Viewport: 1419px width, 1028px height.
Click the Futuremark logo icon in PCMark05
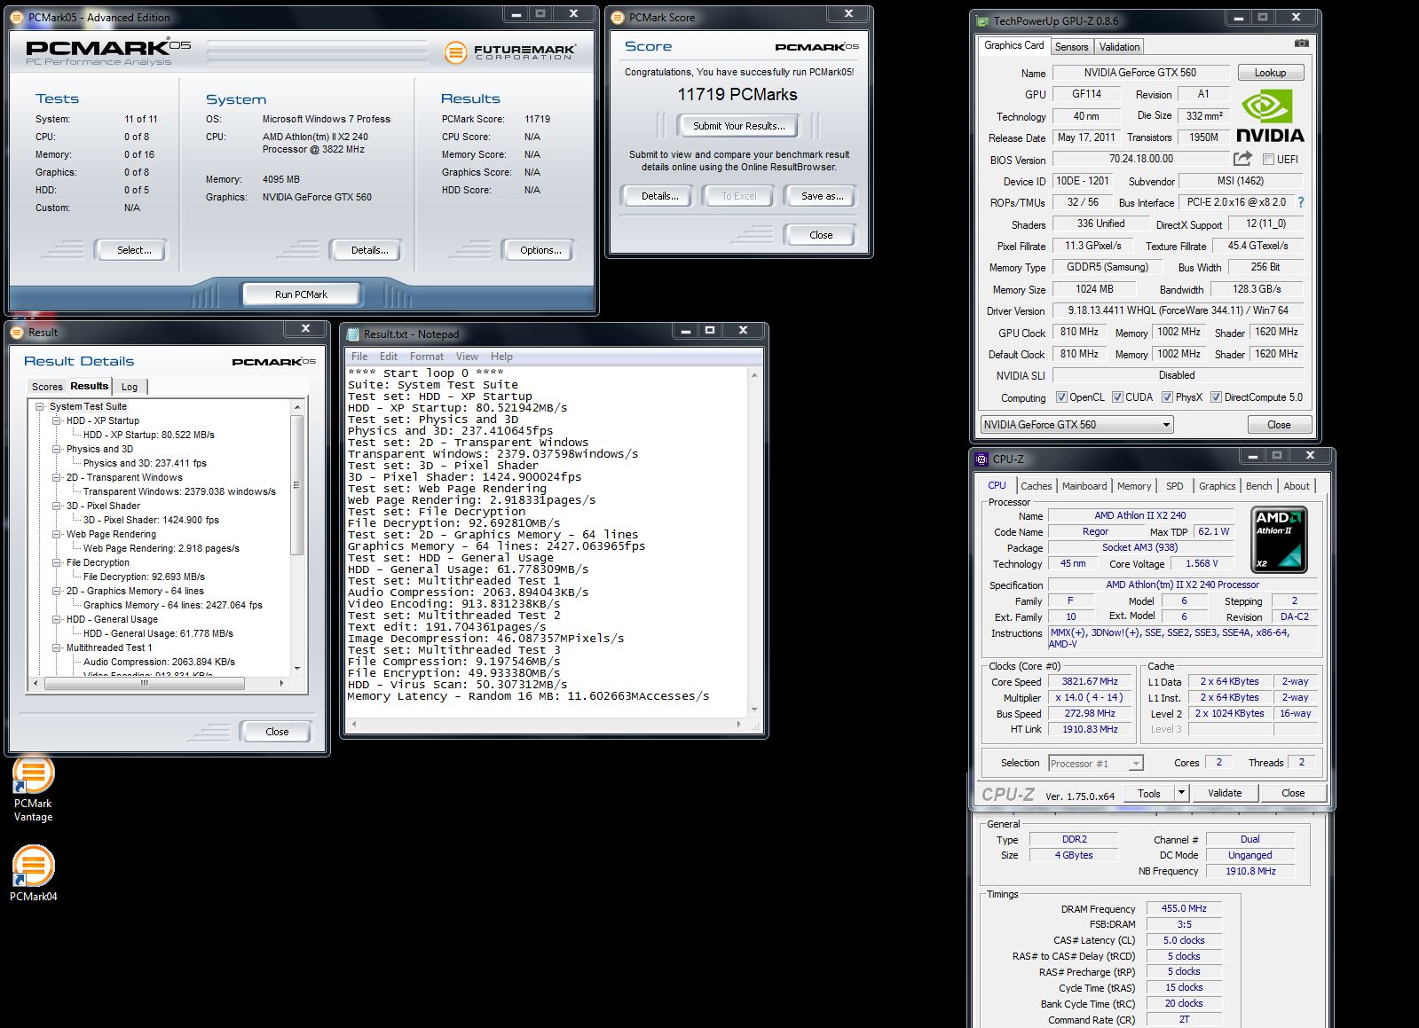pos(454,52)
